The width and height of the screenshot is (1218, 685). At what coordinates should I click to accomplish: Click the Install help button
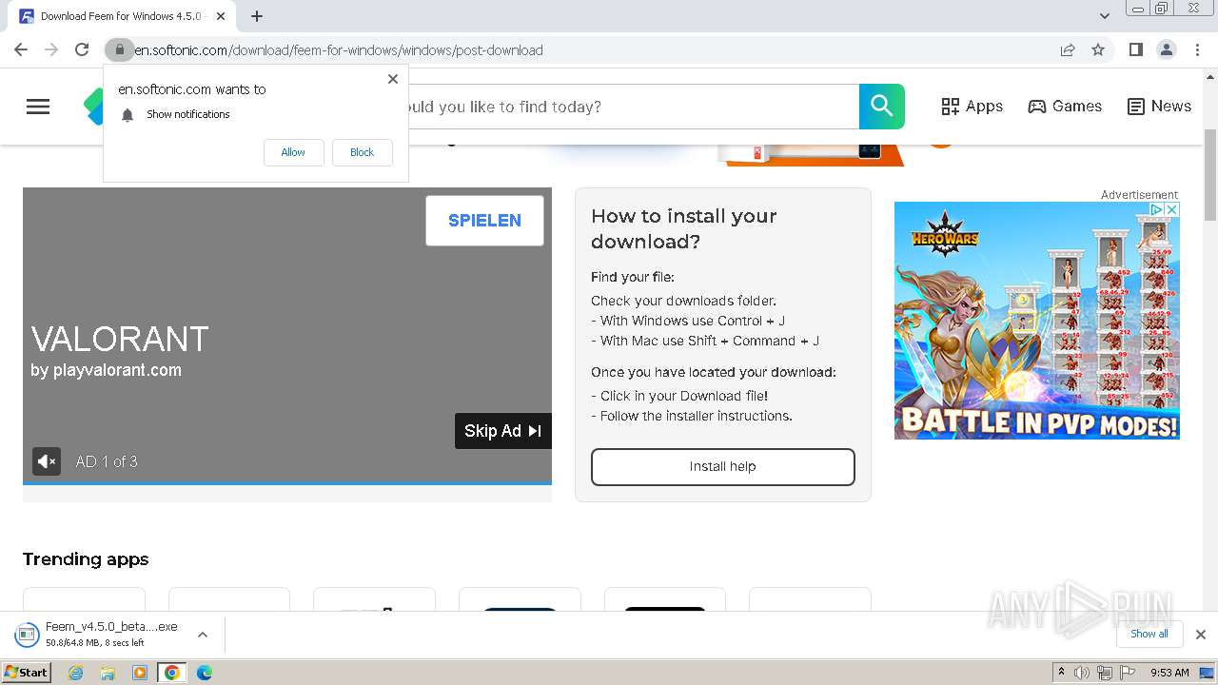coord(723,467)
